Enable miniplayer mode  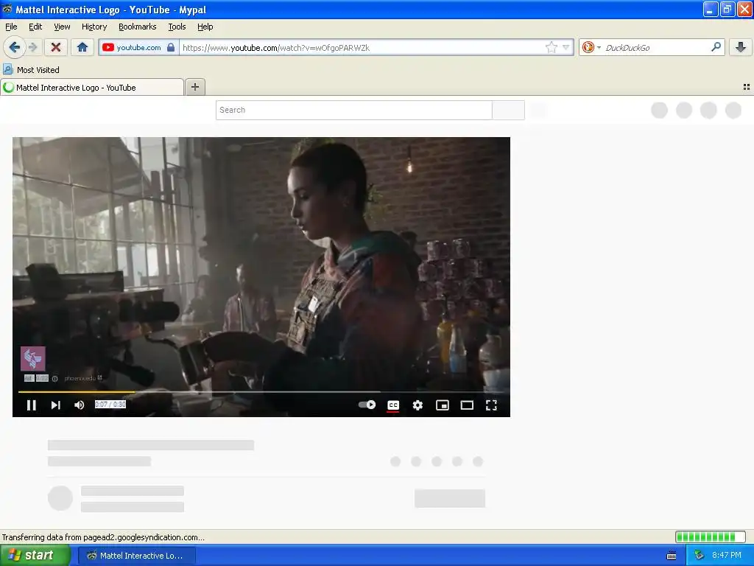click(443, 405)
